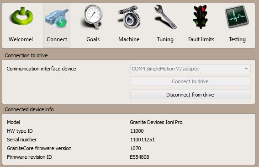Viewport: 259px width, 167px height.
Task: Click the HW type ID label
Action: tap(20, 131)
